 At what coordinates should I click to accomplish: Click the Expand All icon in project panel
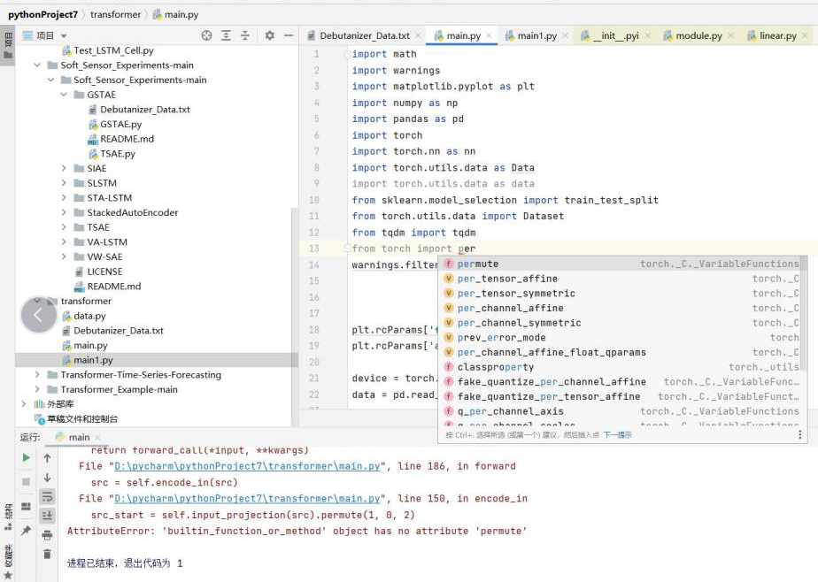(226, 35)
